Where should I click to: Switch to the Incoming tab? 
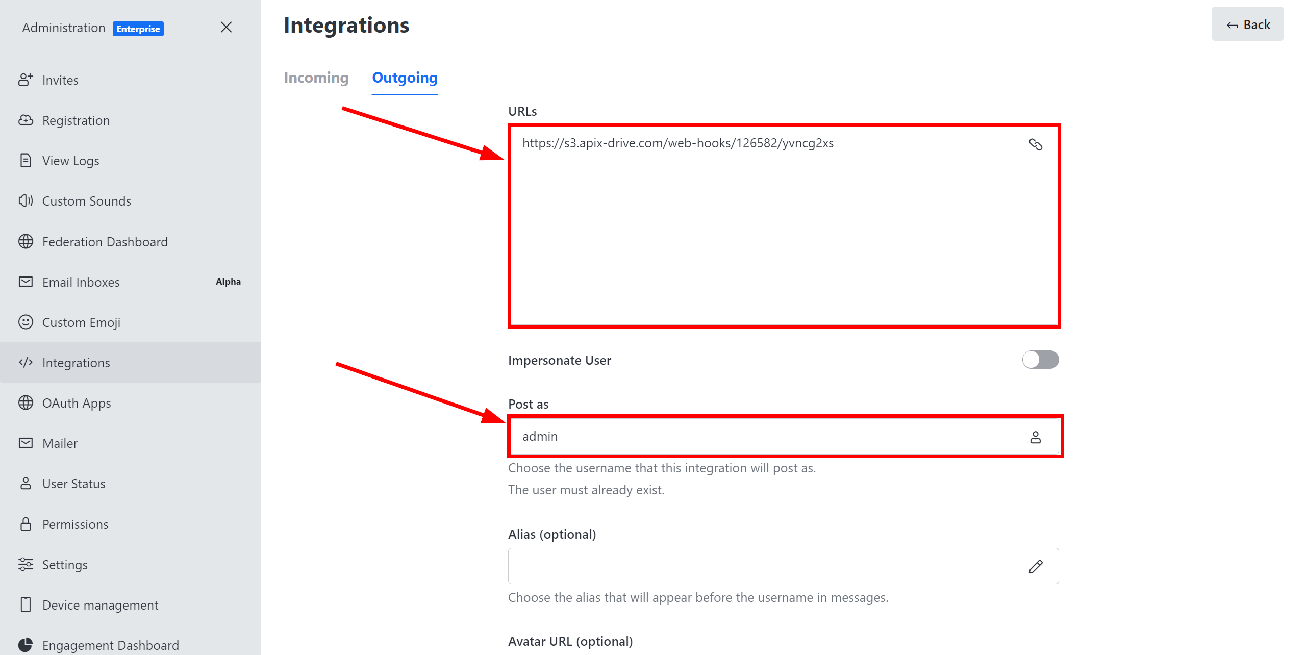(316, 78)
